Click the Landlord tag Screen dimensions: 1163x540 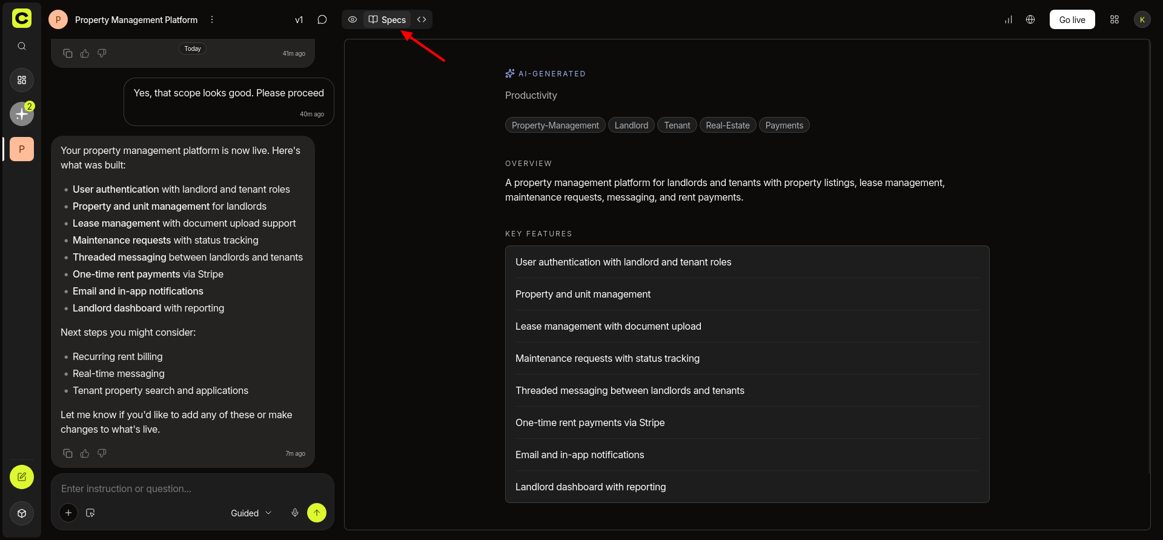631,125
